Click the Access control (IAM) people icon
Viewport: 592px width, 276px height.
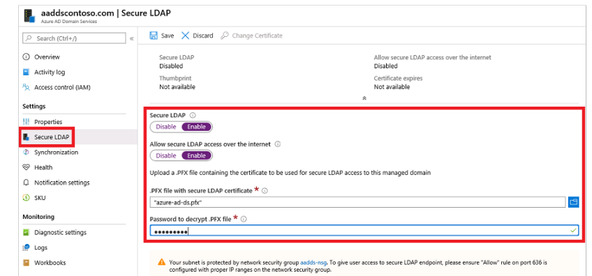[x=26, y=87]
